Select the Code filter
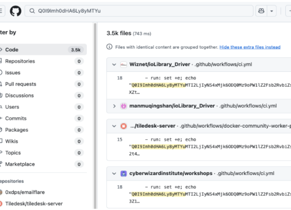The width and height of the screenshot is (291, 210). [42, 49]
